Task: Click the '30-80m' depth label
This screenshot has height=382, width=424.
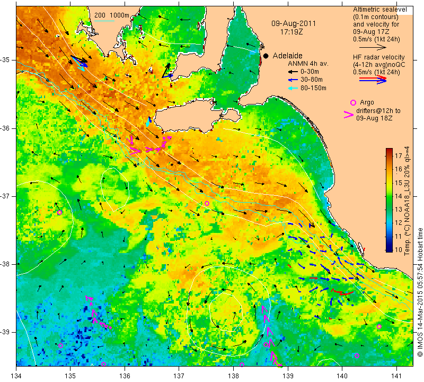Action: click(x=311, y=80)
